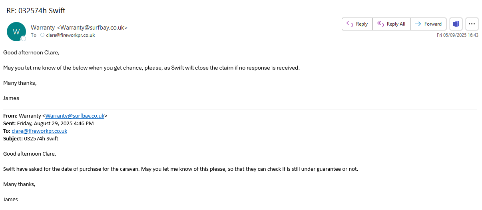
Task: Click the sentence about Swift closing the claim
Action: [151, 68]
